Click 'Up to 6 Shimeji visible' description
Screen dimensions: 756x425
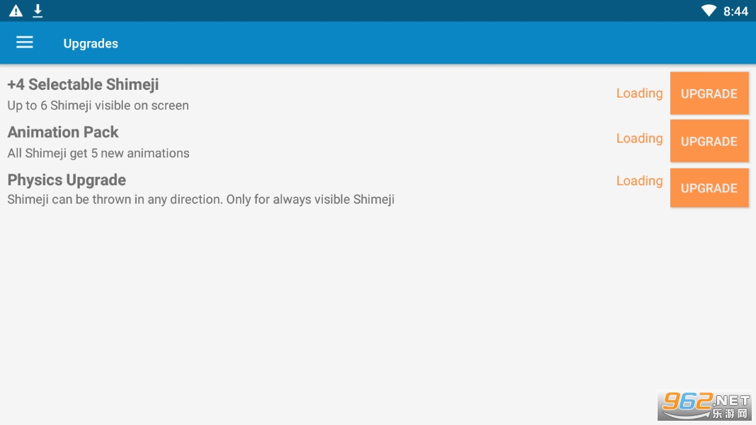tap(98, 106)
